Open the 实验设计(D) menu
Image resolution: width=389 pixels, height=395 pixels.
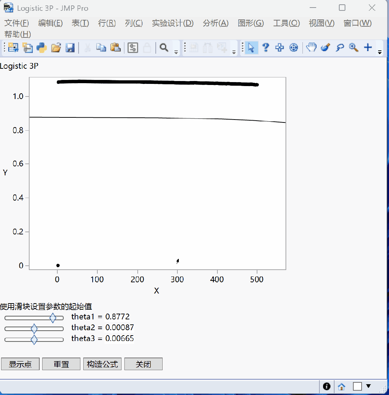click(x=173, y=23)
